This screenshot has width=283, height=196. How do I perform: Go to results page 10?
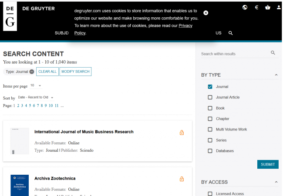click(51, 106)
